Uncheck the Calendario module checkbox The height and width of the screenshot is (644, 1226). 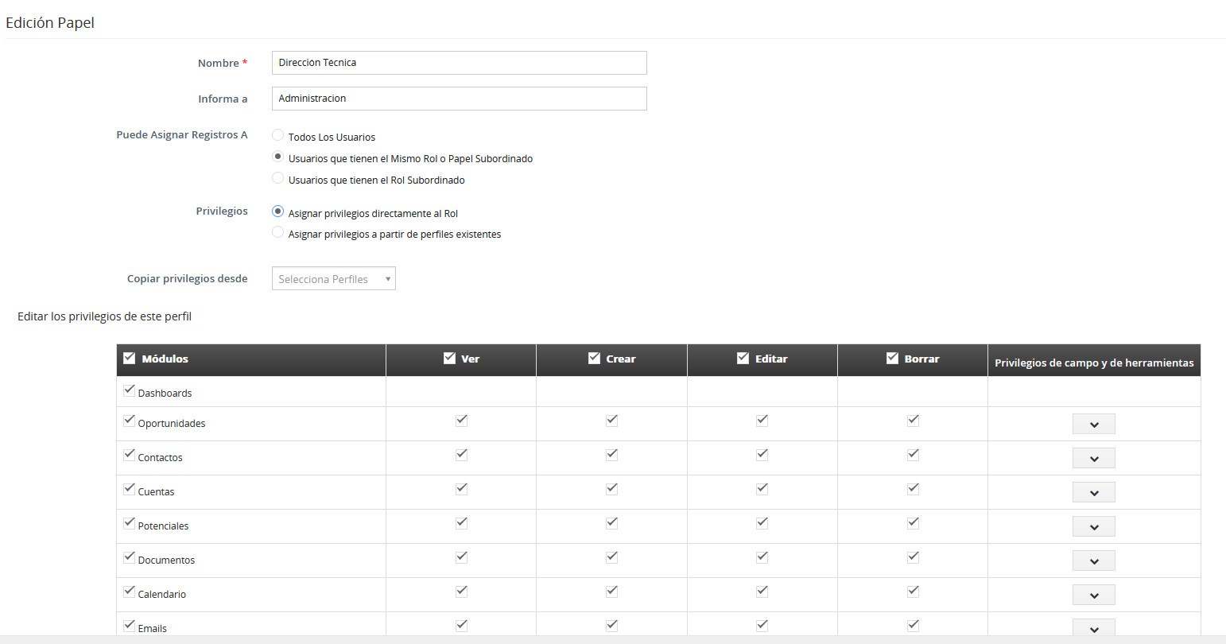click(129, 592)
